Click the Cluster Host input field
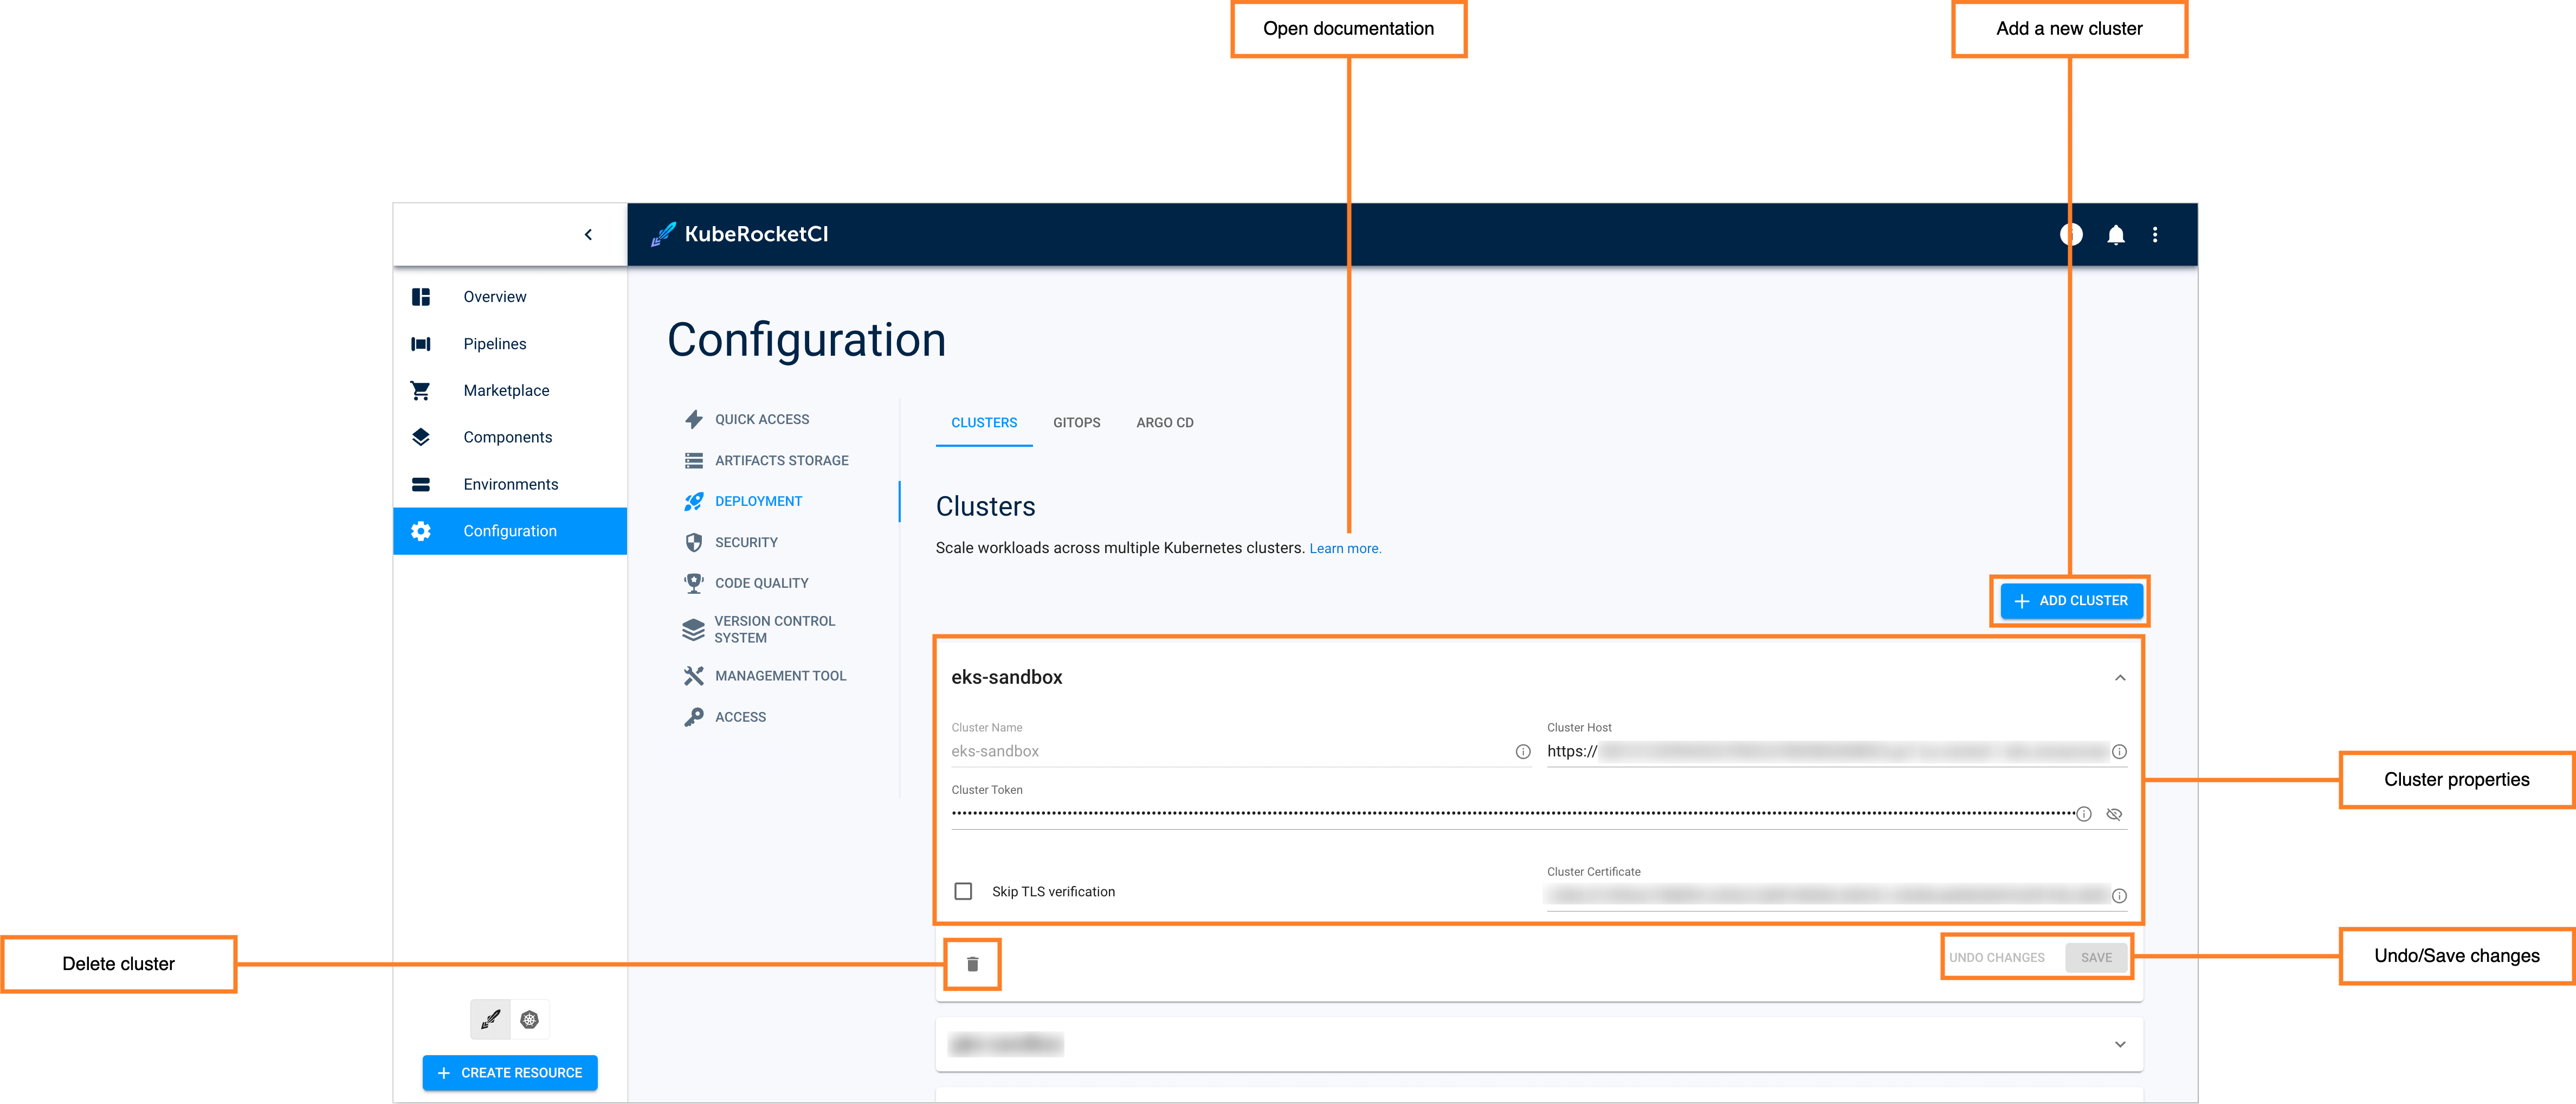 click(1800, 750)
